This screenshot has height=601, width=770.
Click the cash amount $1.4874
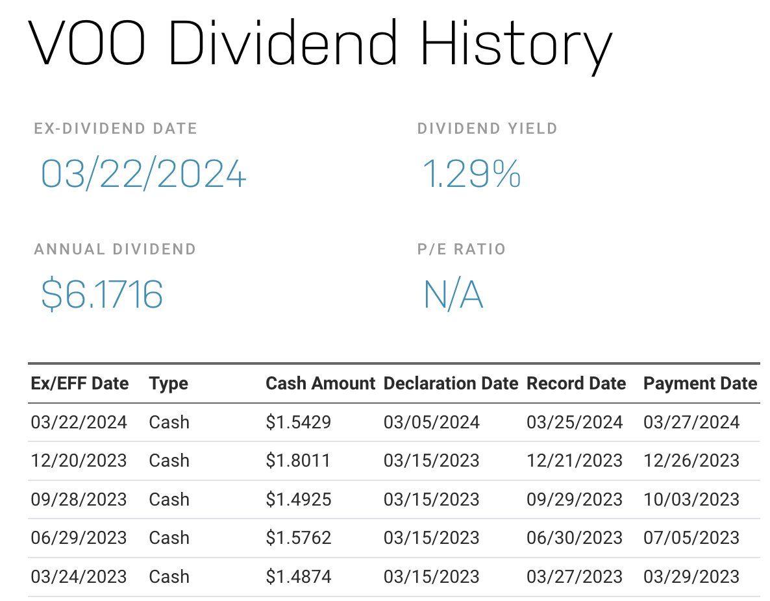[299, 576]
